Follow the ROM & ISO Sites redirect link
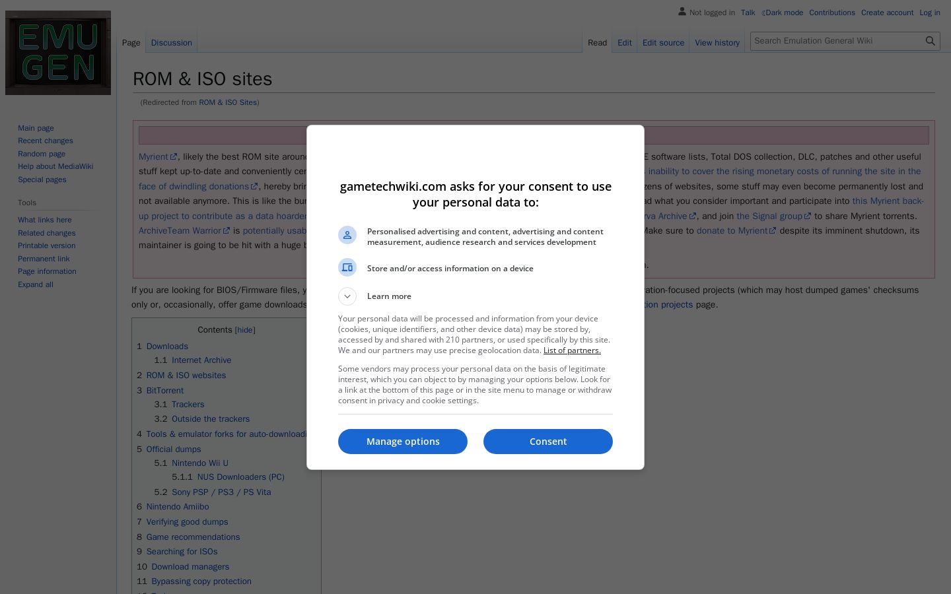 [228, 102]
